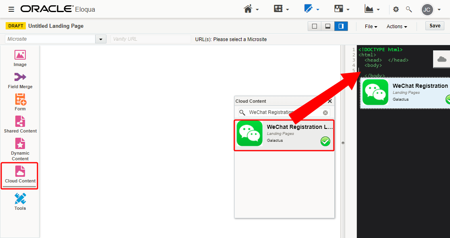Click the Cloud Content search box

pos(284,112)
